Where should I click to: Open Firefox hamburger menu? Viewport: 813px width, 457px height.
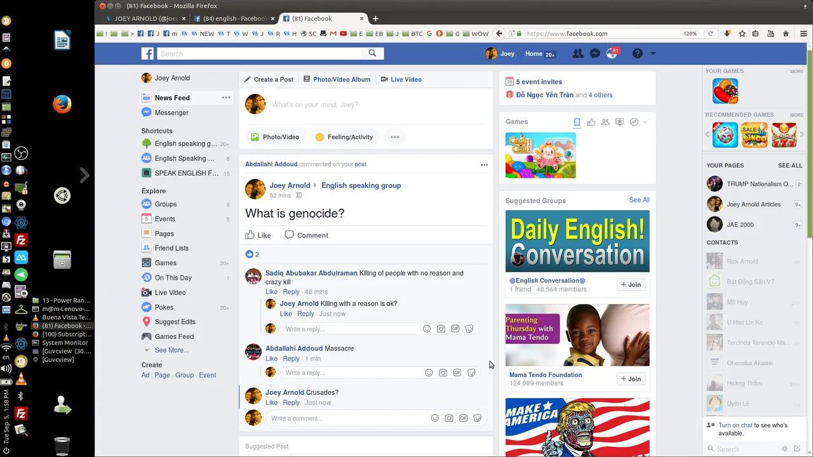click(x=803, y=34)
